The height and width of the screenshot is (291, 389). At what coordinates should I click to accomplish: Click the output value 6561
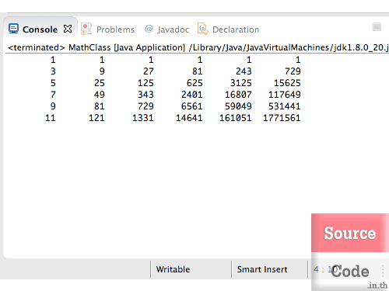click(192, 106)
